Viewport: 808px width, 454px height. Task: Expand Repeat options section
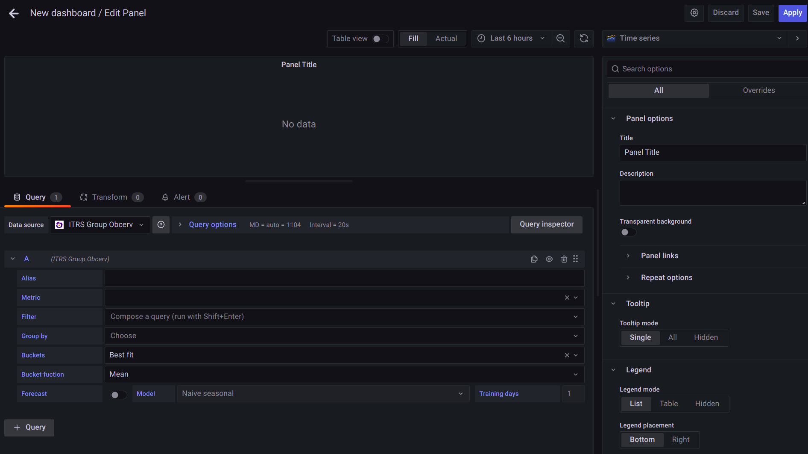[667, 277]
